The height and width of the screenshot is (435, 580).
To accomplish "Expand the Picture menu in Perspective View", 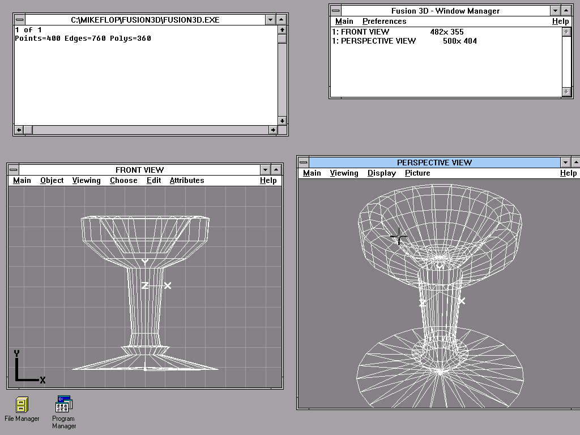I will point(417,173).
